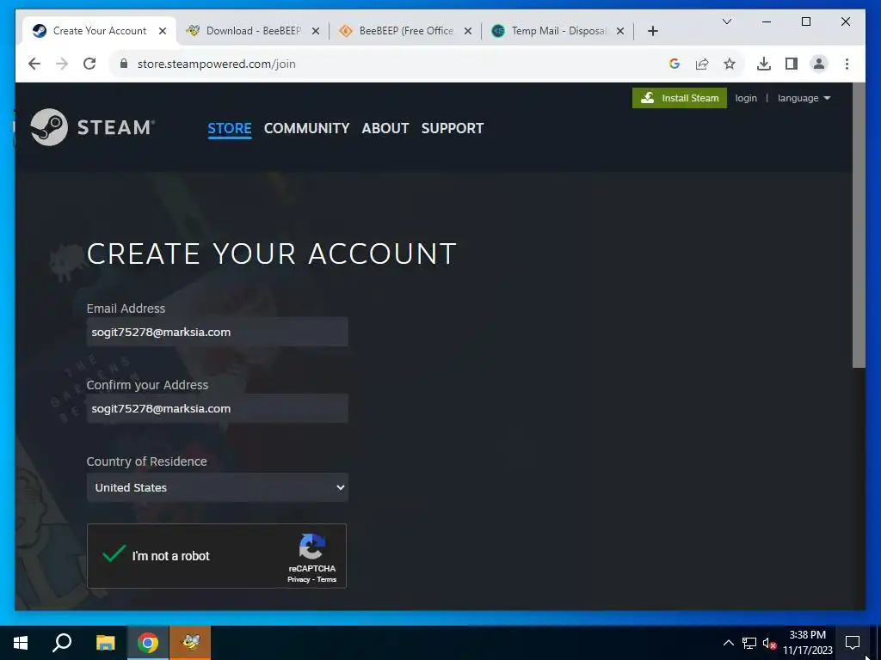Open the Chrome profile avatar
Viewport: 881px width, 660px height.
pos(819,64)
